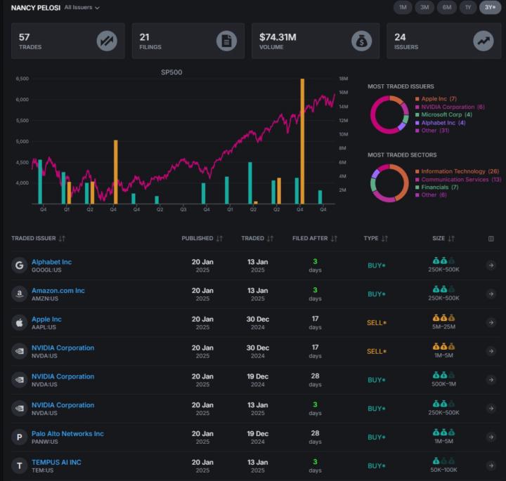Image resolution: width=506 pixels, height=481 pixels.
Task: Open column settings icon in table header
Action: coord(491,239)
